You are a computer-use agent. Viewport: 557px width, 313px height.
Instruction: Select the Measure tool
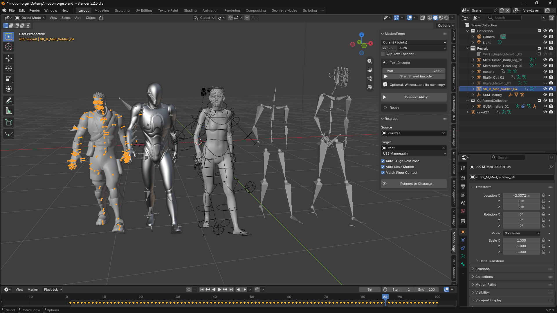(x=9, y=111)
